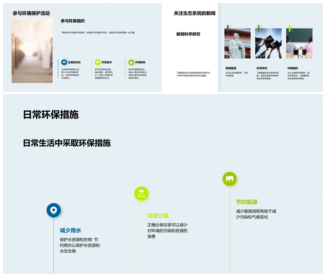The image size is (326, 277).
Task: Click the 环境教育 label
Action: (x=140, y=62)
